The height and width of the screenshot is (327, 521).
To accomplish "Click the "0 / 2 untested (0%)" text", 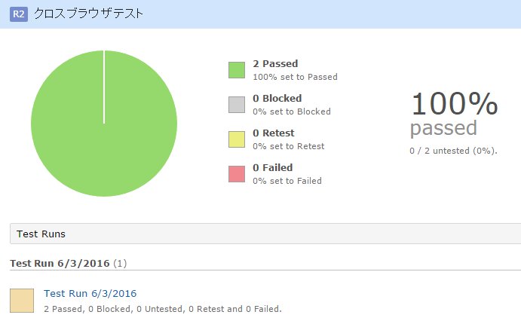I will 453,150.
